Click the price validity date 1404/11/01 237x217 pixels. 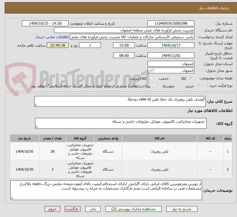(171, 55)
